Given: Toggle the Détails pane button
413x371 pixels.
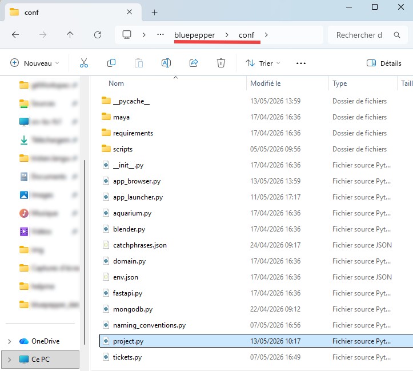Looking at the screenshot, I should point(384,63).
